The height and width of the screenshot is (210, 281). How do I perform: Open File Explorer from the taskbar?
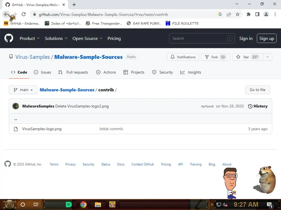pyautogui.click(x=98, y=205)
